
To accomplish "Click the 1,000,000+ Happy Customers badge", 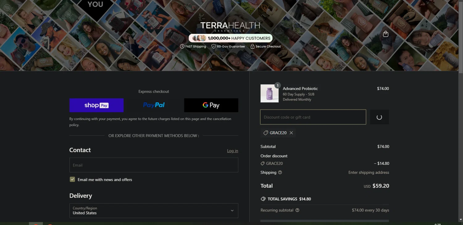I will click(231, 38).
